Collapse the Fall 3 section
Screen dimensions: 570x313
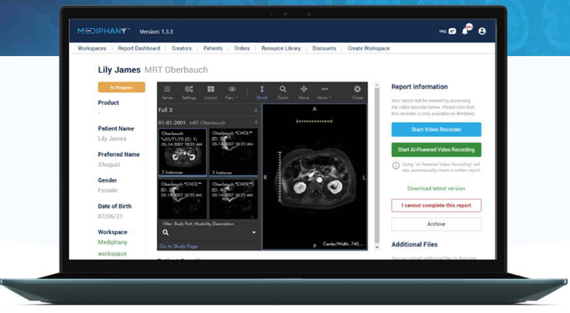(256, 110)
